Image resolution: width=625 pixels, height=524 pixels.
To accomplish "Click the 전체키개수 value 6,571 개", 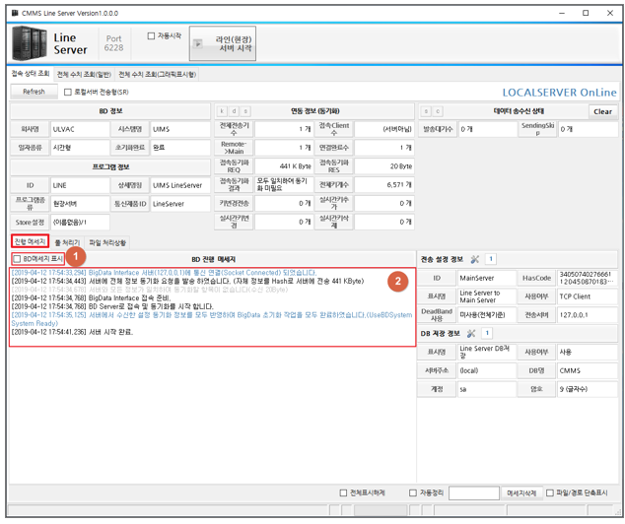I will point(383,185).
